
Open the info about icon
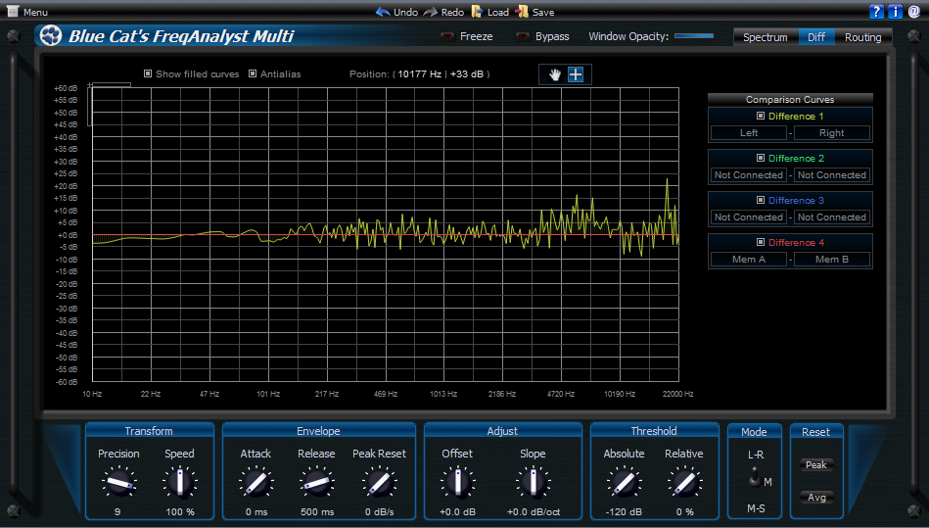(895, 12)
